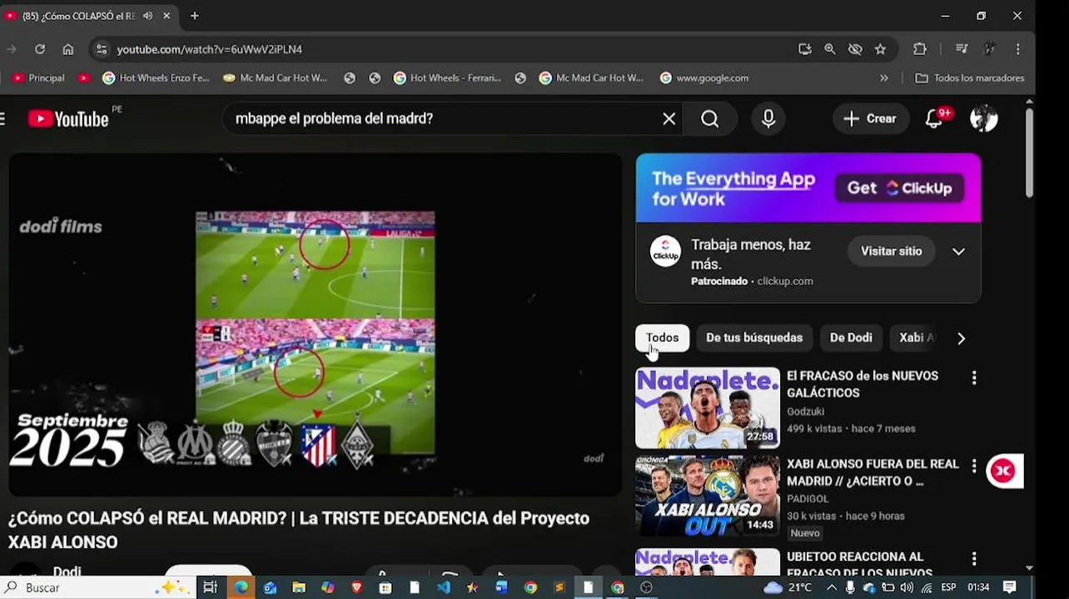Open the Hot Wheels - Ferrari... bookmark
Image resolution: width=1069 pixels, height=599 pixels.
point(447,77)
